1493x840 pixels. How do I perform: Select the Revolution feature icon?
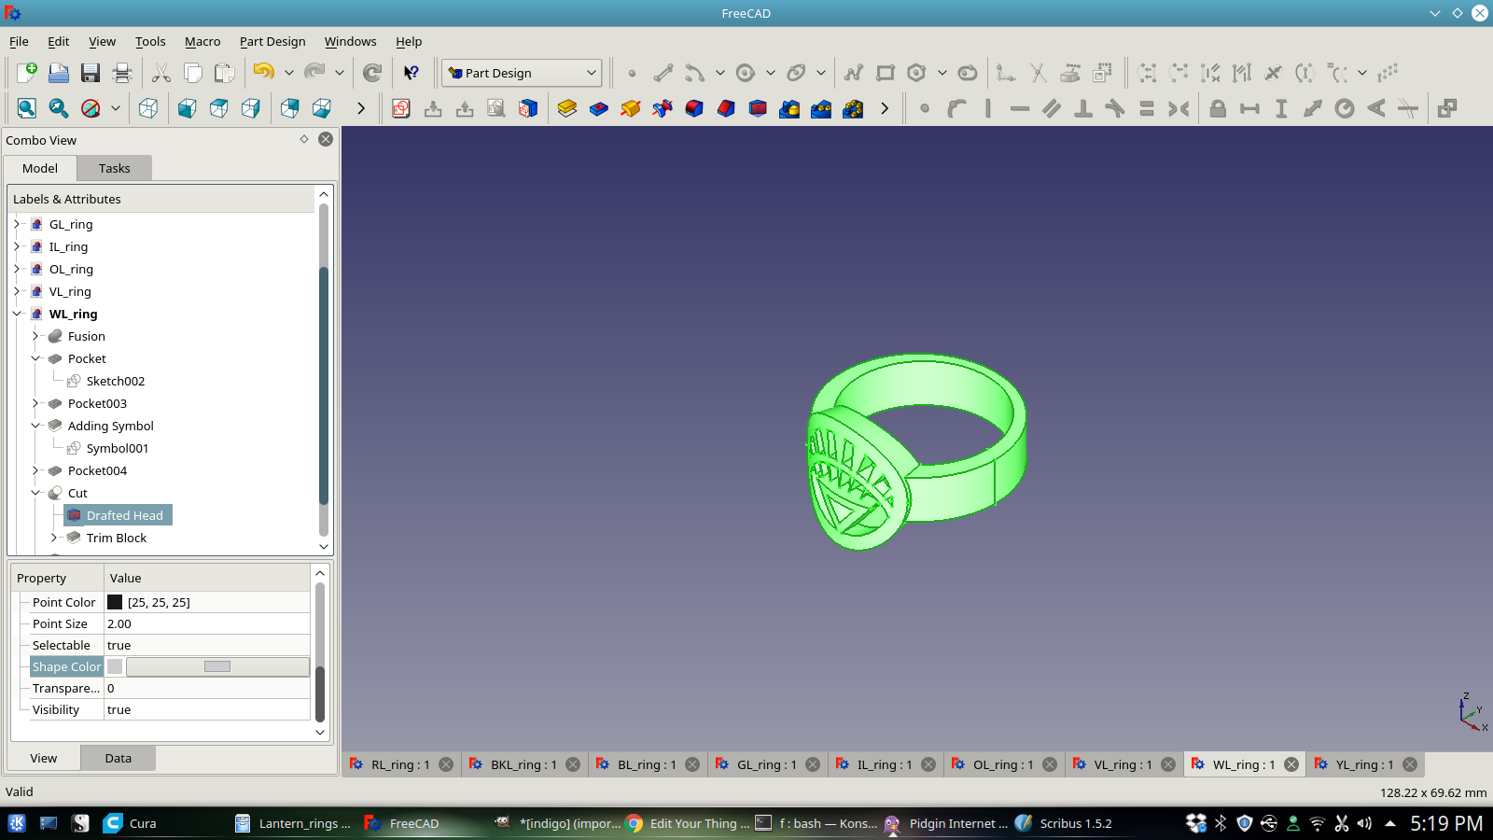631,108
